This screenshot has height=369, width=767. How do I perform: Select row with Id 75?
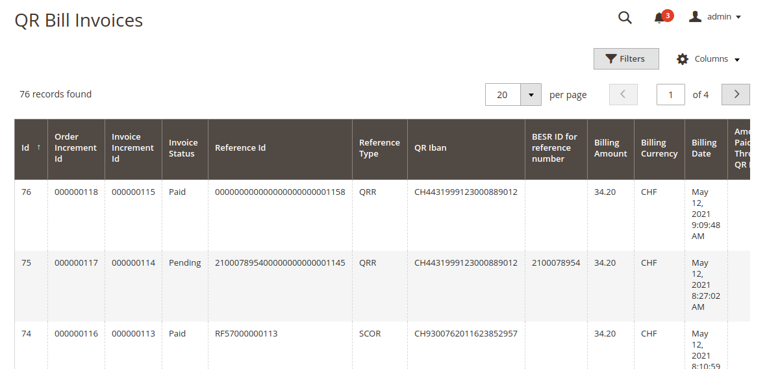tap(27, 263)
